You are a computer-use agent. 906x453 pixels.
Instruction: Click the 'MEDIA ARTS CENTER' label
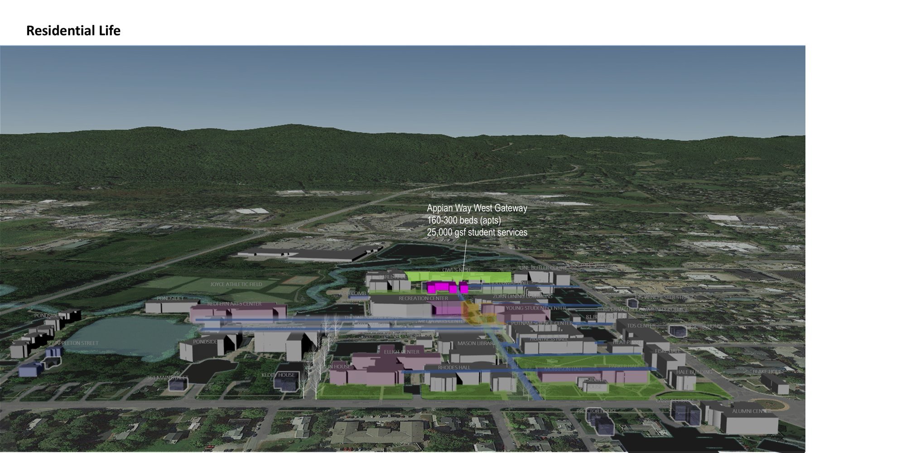click(443, 321)
